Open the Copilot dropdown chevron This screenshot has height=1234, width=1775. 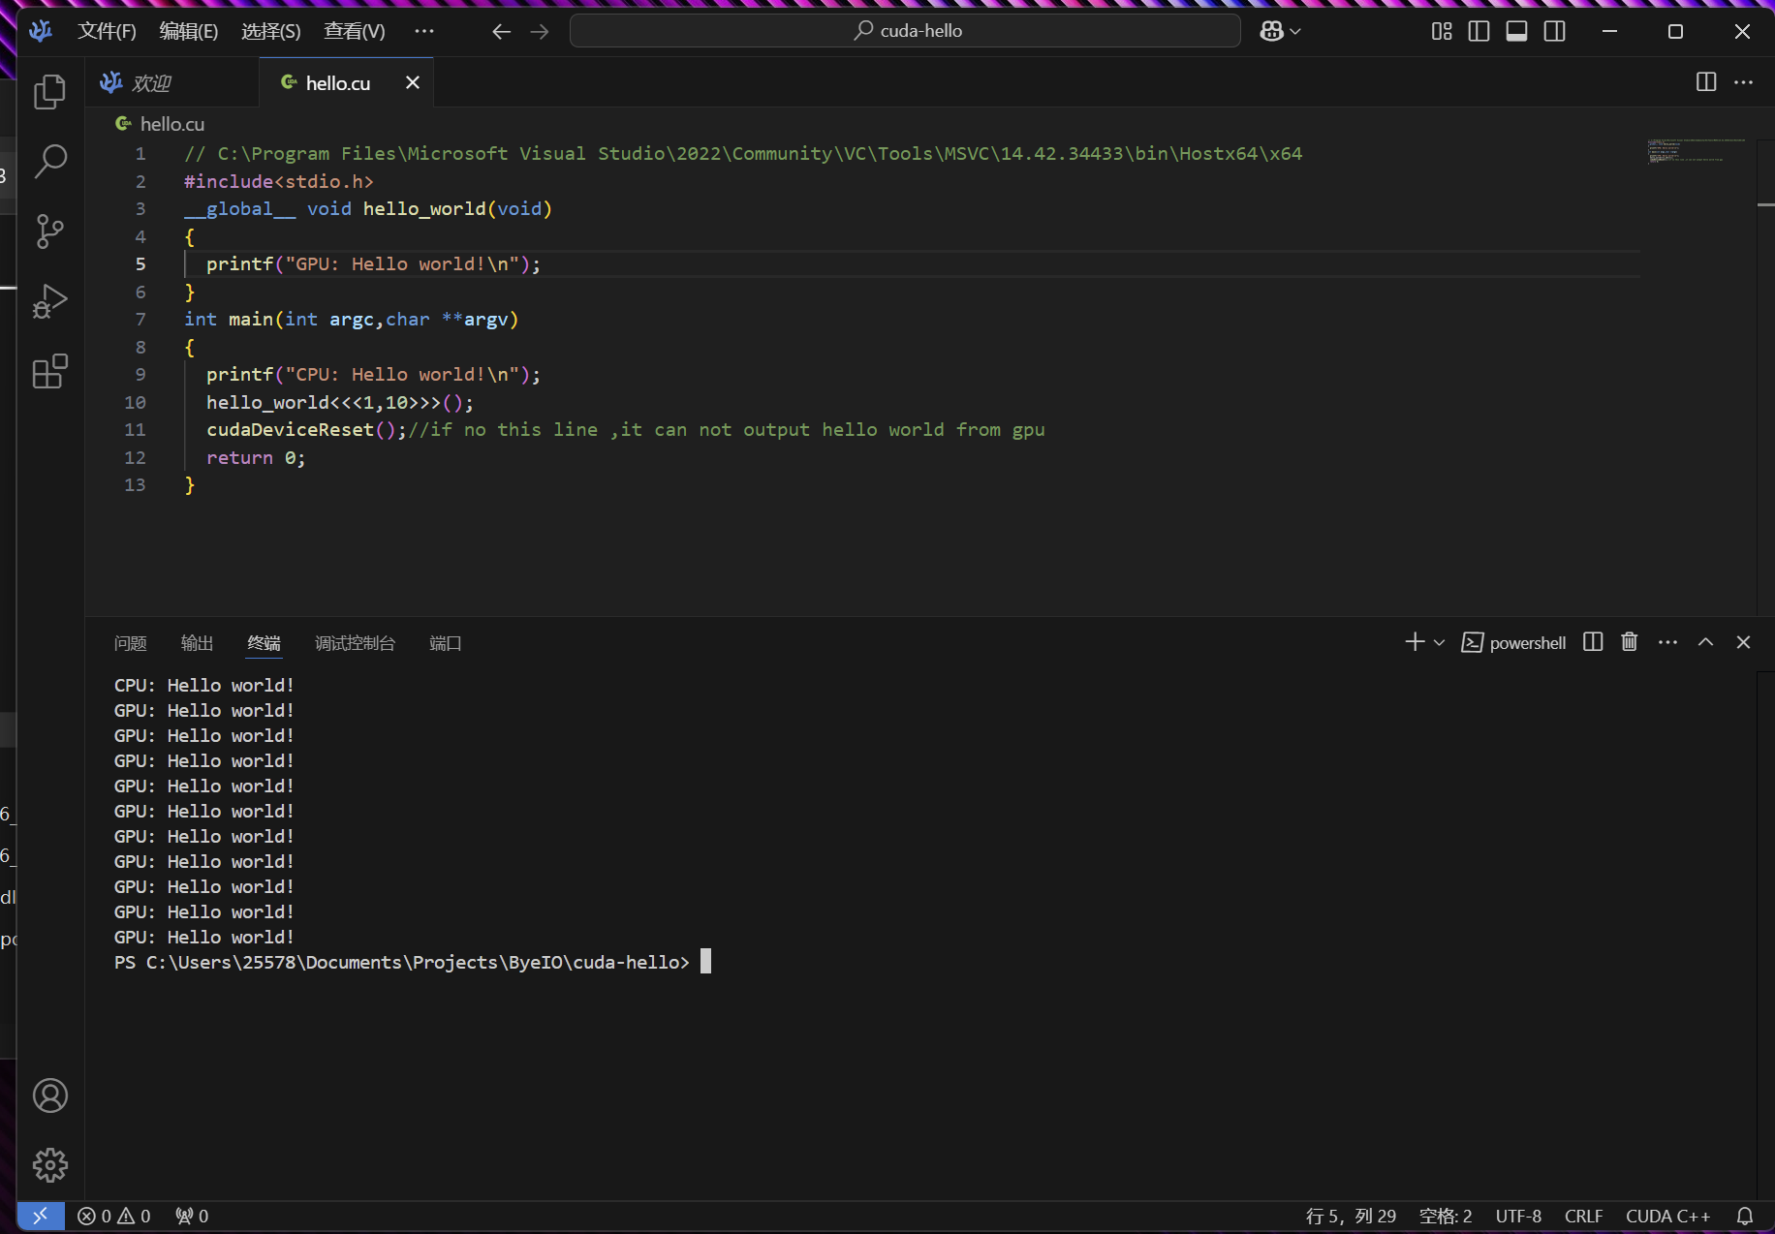pyautogui.click(x=1295, y=32)
